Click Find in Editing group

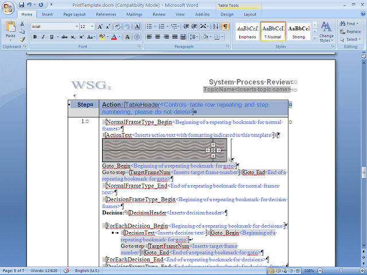(x=349, y=23)
